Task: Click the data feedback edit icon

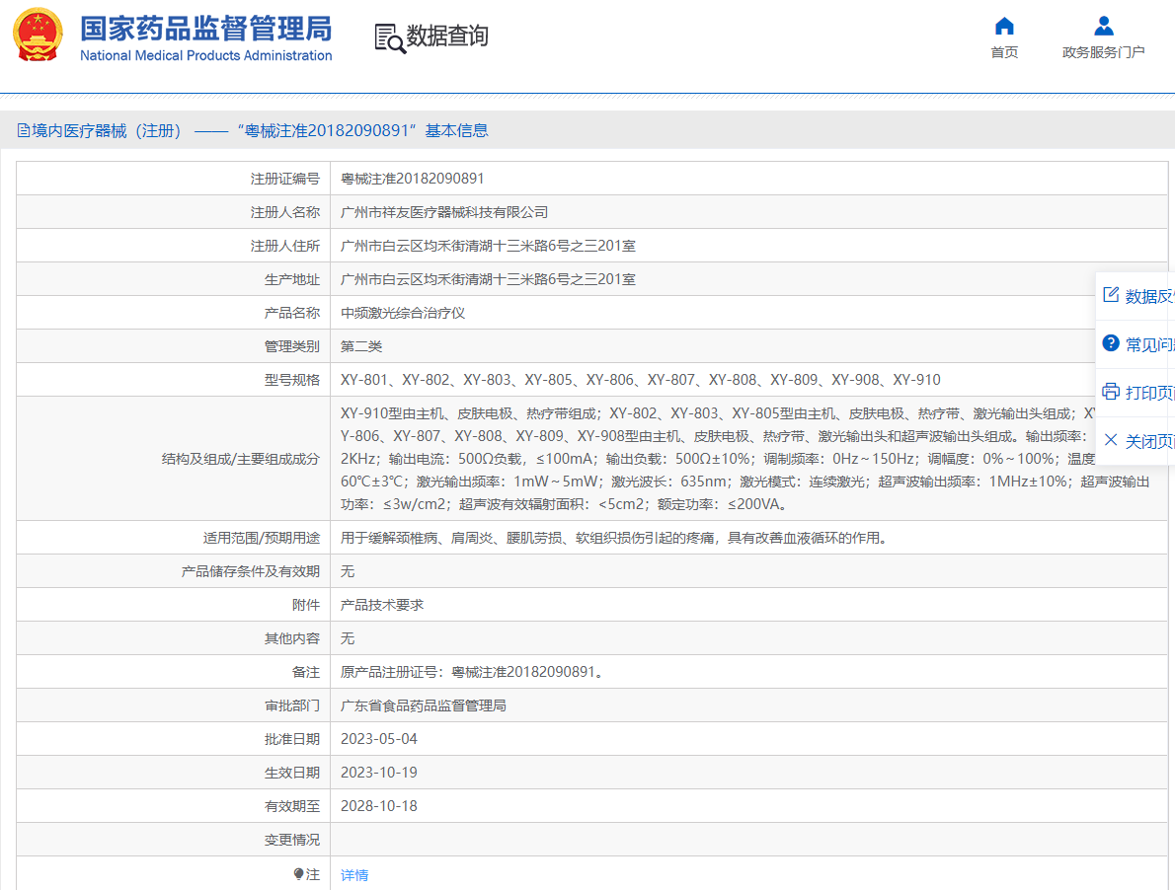Action: tap(1111, 295)
